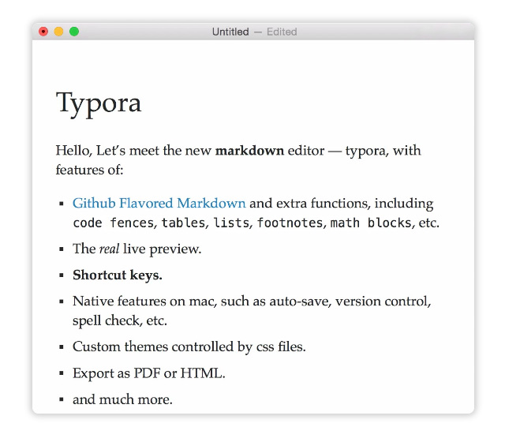Screen dimensions: 505x442
Task: Click the "Untitled" document title
Action: (230, 32)
